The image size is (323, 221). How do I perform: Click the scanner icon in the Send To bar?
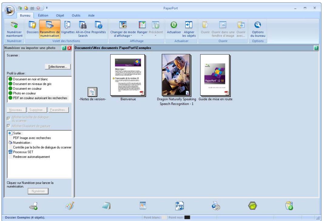(34, 206)
